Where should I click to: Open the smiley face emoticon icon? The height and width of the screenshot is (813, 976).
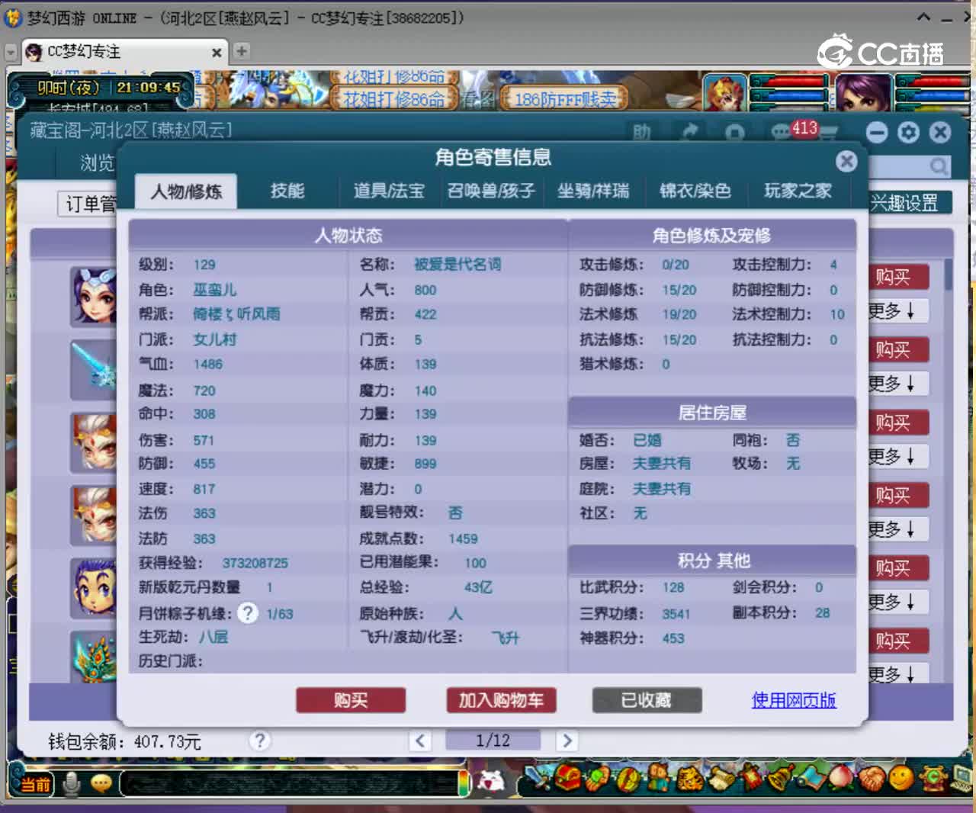click(901, 779)
